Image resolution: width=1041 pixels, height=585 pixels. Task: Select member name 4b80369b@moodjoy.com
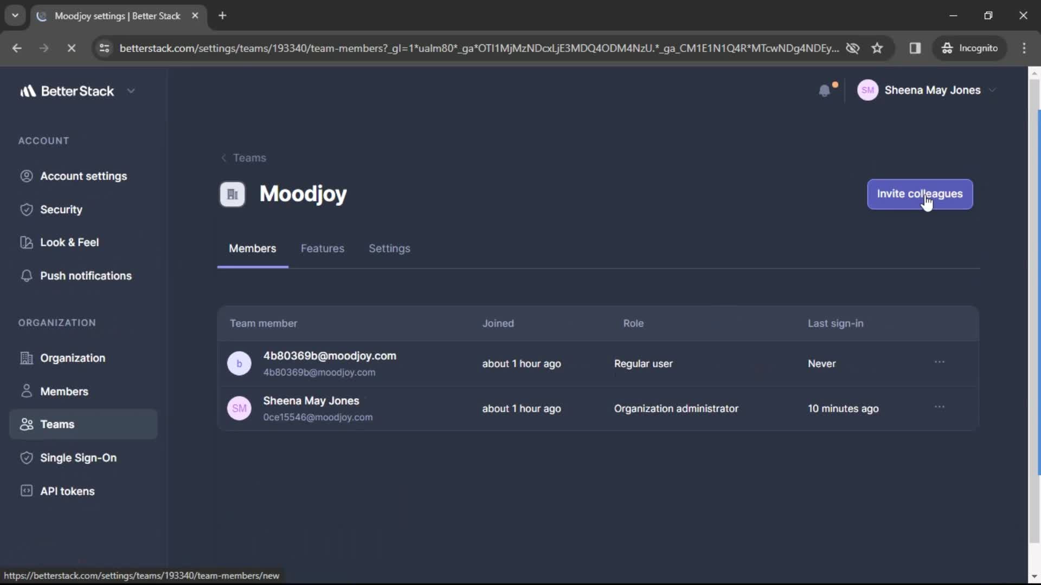330,356
